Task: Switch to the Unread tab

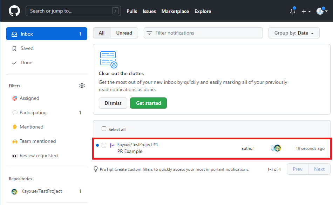Action: (124, 32)
